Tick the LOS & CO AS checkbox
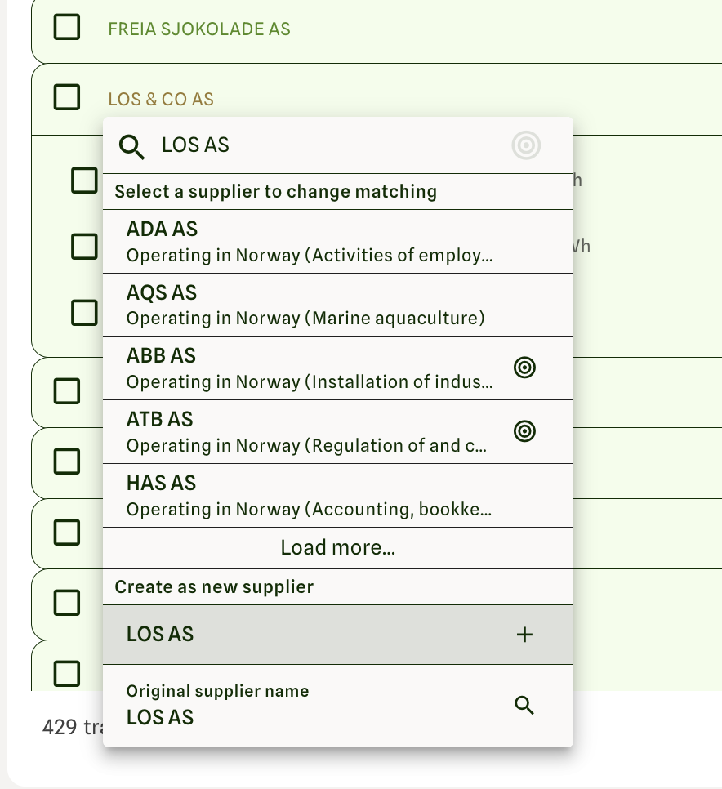The width and height of the screenshot is (722, 789). click(x=67, y=96)
